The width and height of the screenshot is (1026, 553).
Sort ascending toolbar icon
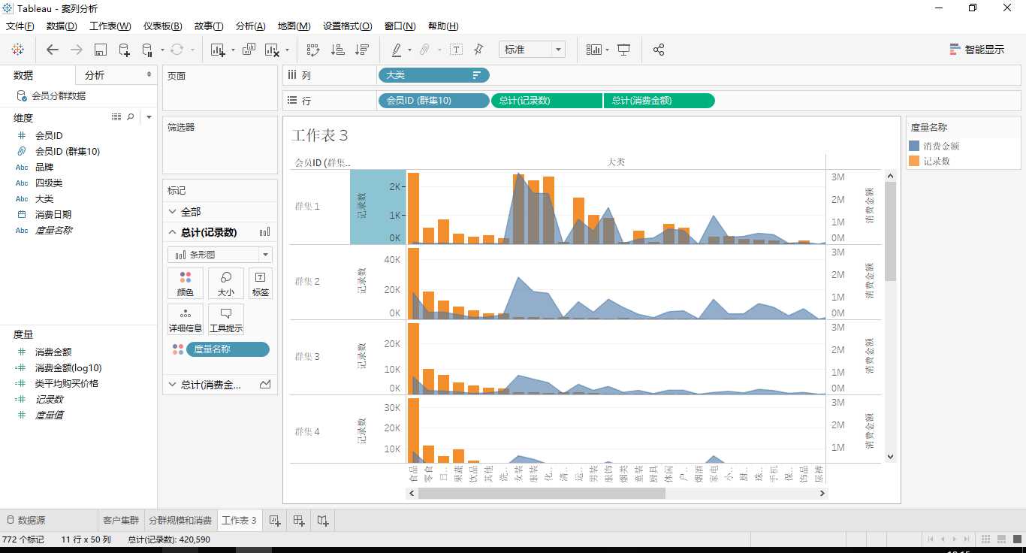(338, 50)
